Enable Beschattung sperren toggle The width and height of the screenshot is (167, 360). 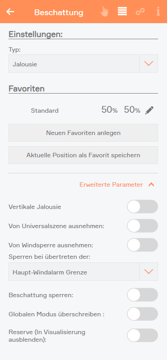(x=142, y=295)
